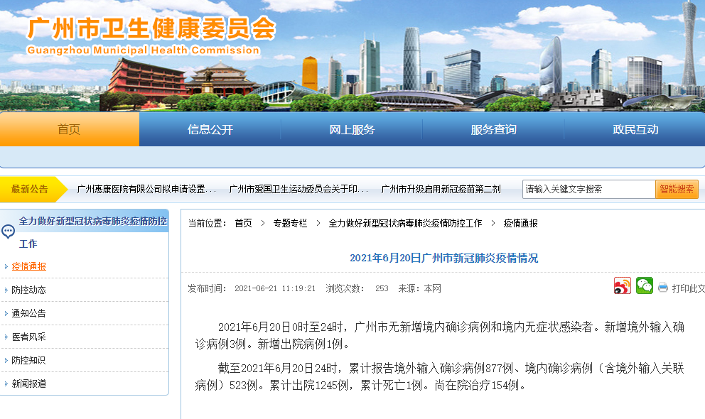Open the 政民互动 menu
Image resolution: width=705 pixels, height=419 pixels.
click(634, 129)
